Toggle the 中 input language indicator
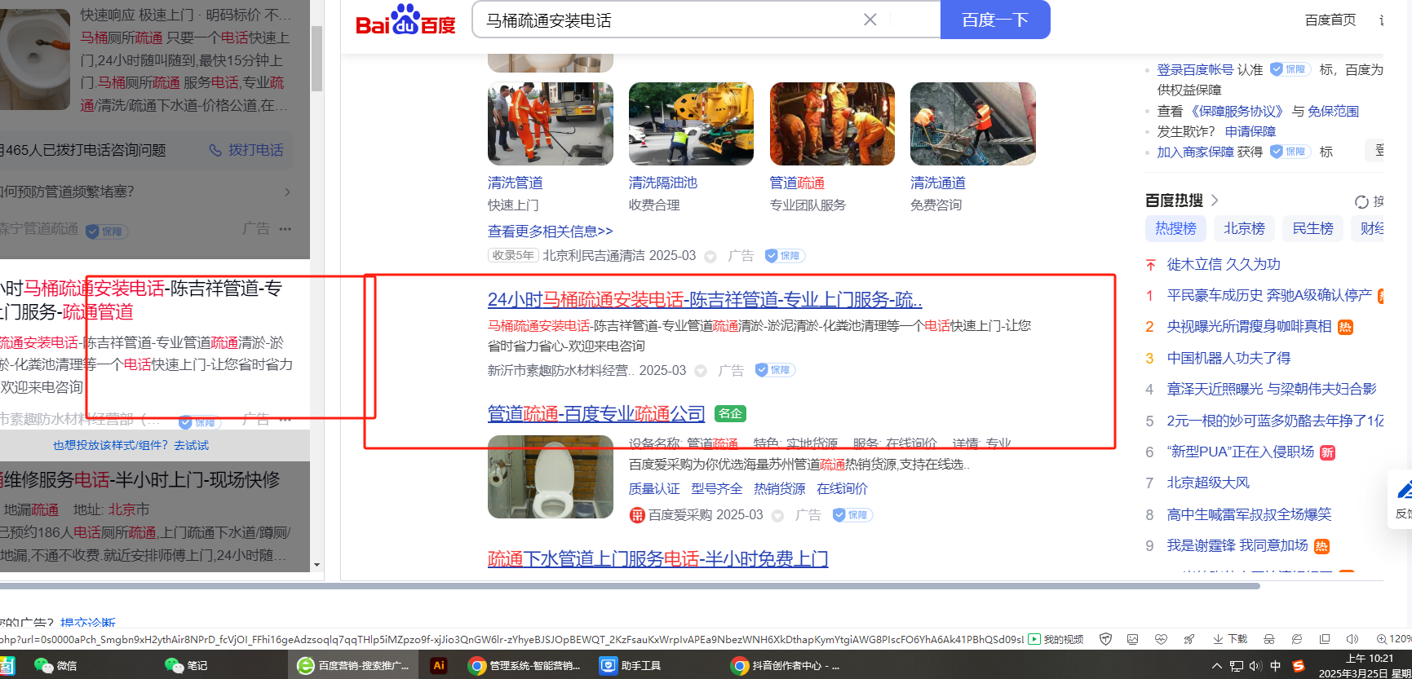This screenshot has height=679, width=1412. (x=1276, y=666)
